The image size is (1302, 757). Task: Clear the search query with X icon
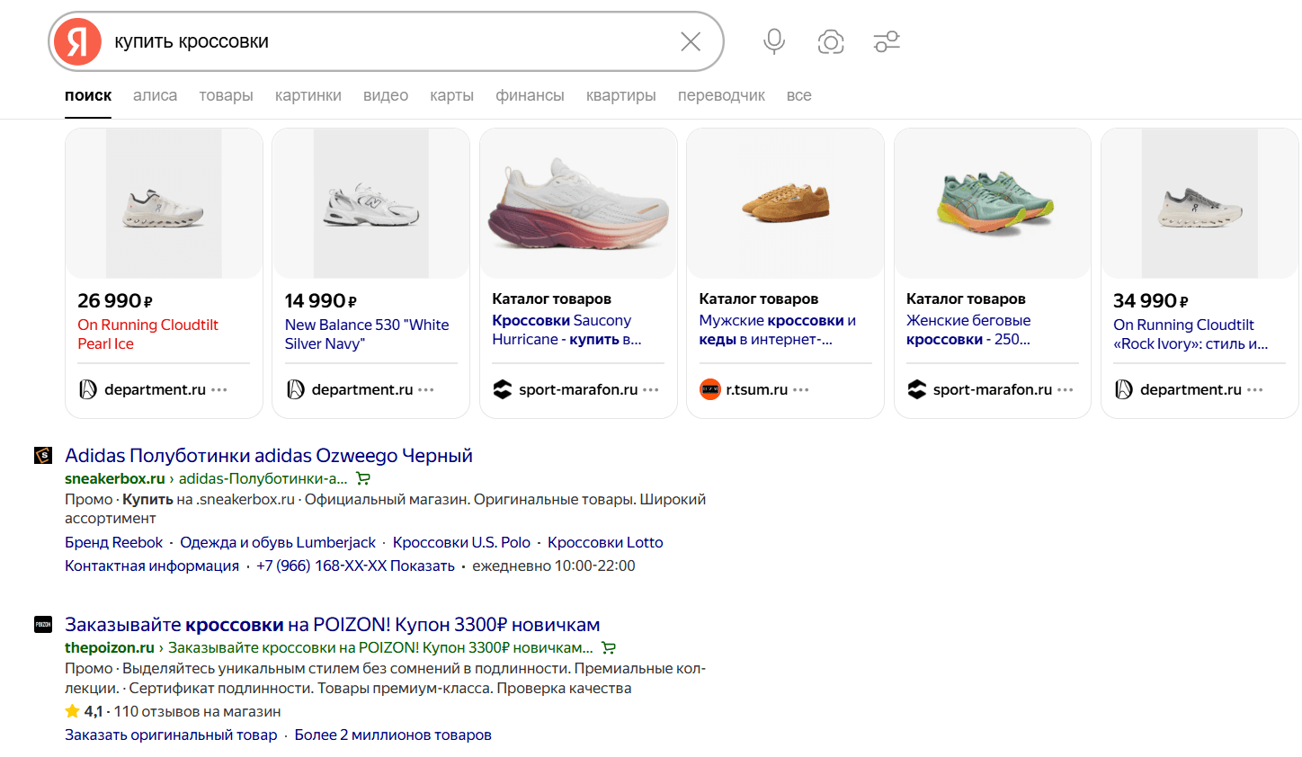coord(691,41)
